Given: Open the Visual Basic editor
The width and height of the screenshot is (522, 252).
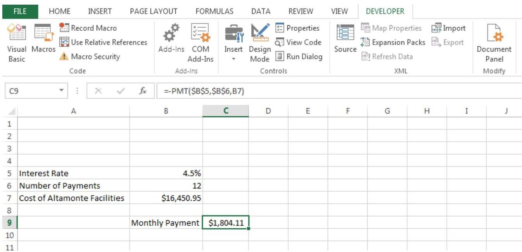Looking at the screenshot, I should click(x=17, y=43).
